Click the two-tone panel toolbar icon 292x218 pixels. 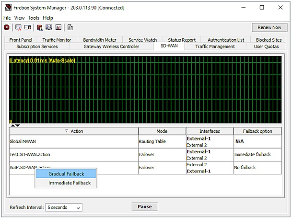pos(27,27)
